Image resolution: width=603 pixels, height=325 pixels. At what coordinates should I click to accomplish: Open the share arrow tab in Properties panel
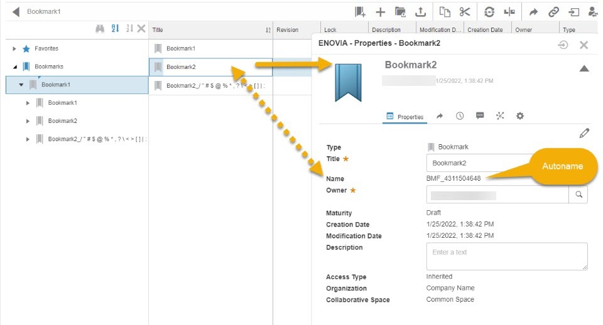(440, 116)
